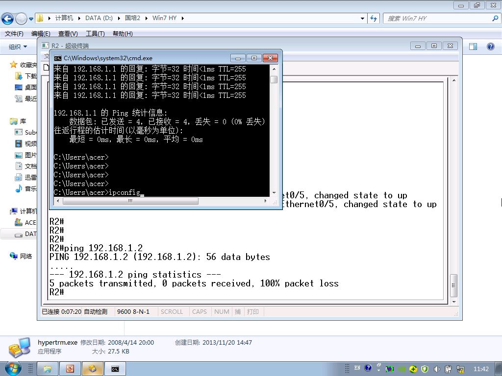Click the cmd.exe title bar icon

(58, 58)
